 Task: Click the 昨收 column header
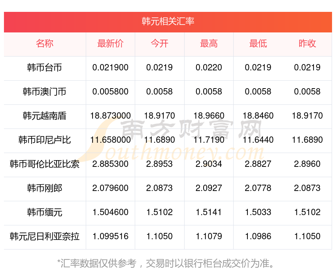(307, 43)
